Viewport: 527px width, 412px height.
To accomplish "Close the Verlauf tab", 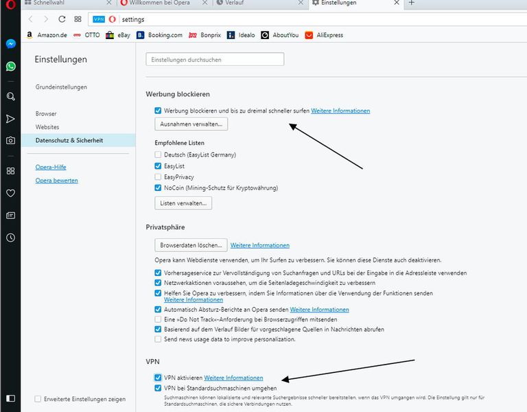I will (x=301, y=3).
